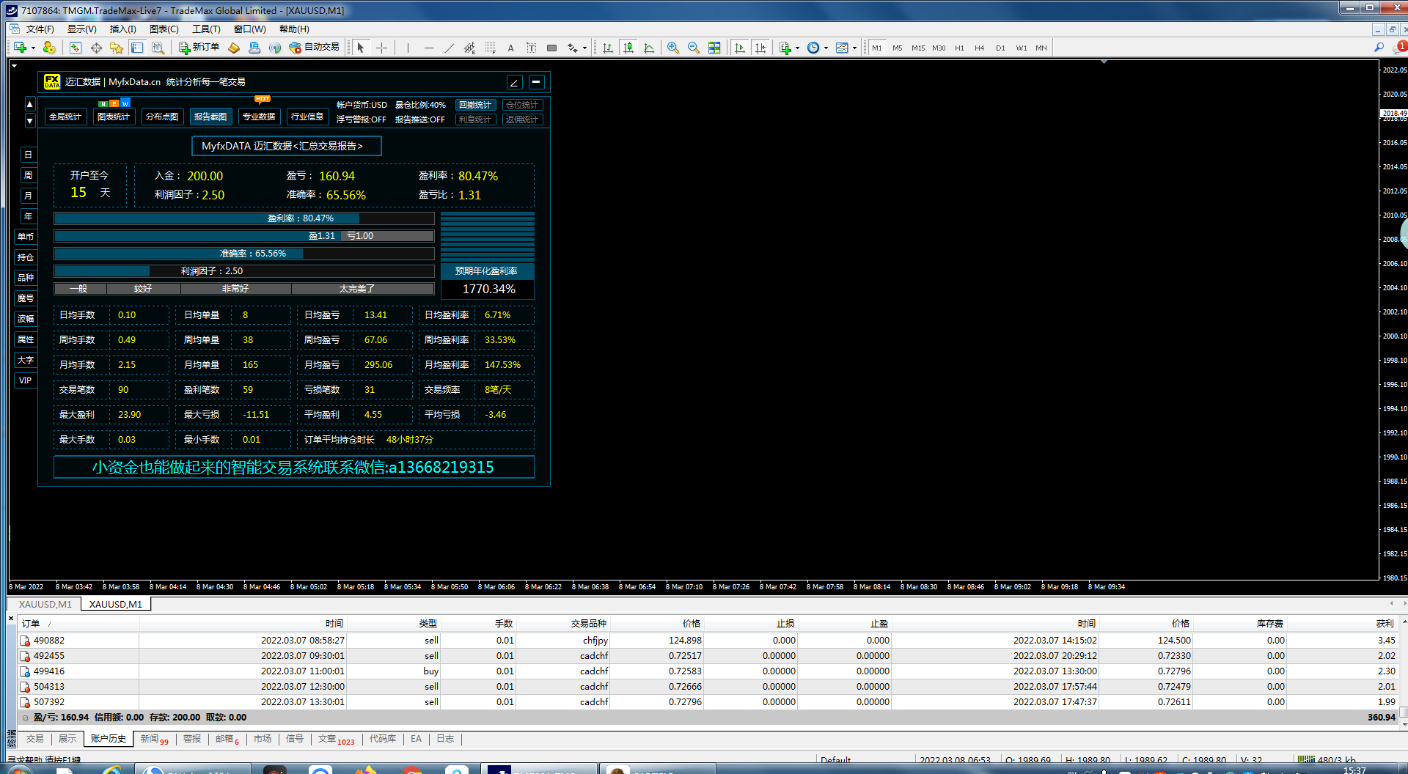The image size is (1408, 774).
Task: Select the M15 timeframe
Action: click(918, 48)
